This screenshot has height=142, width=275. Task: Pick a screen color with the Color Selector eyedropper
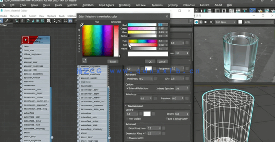coord(84,60)
